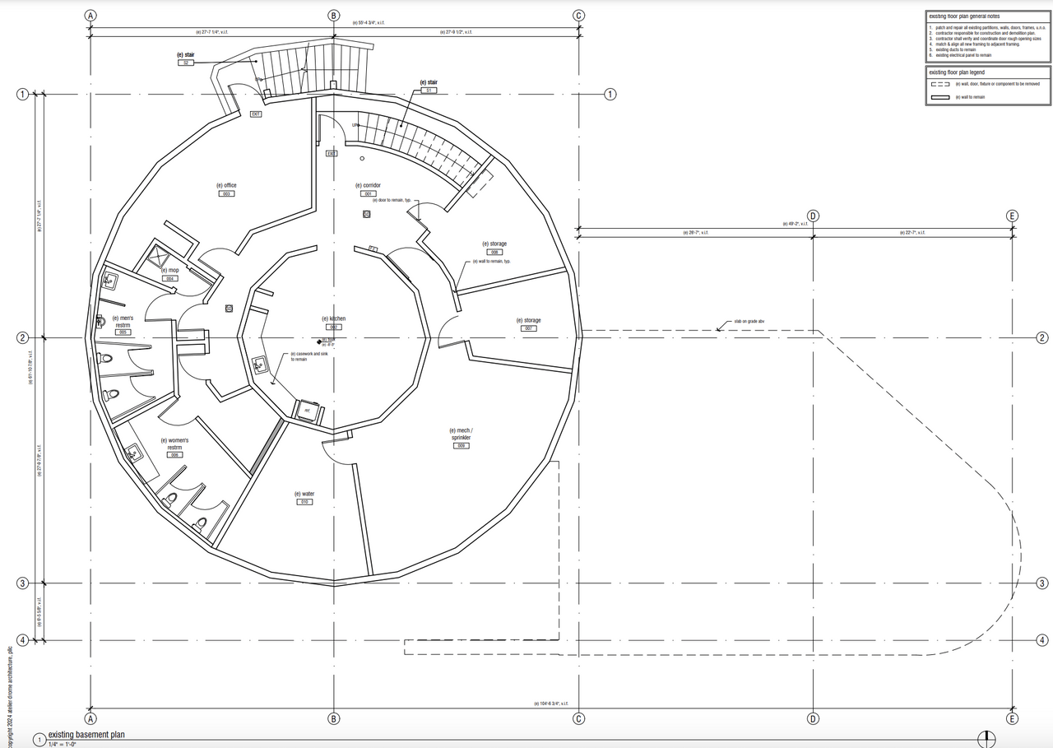Image resolution: width=1053 pixels, height=748 pixels.
Task: Click room tag 007 for the storage room
Action: coord(529,328)
